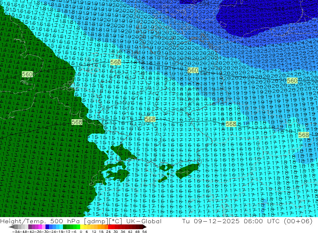Click the cyan legend swatch before -18

click(x=61, y=227)
